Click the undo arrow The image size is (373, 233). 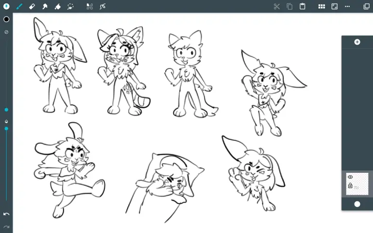tap(6, 214)
